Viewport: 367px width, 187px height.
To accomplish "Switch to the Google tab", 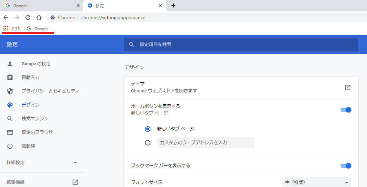I will (x=42, y=6).
